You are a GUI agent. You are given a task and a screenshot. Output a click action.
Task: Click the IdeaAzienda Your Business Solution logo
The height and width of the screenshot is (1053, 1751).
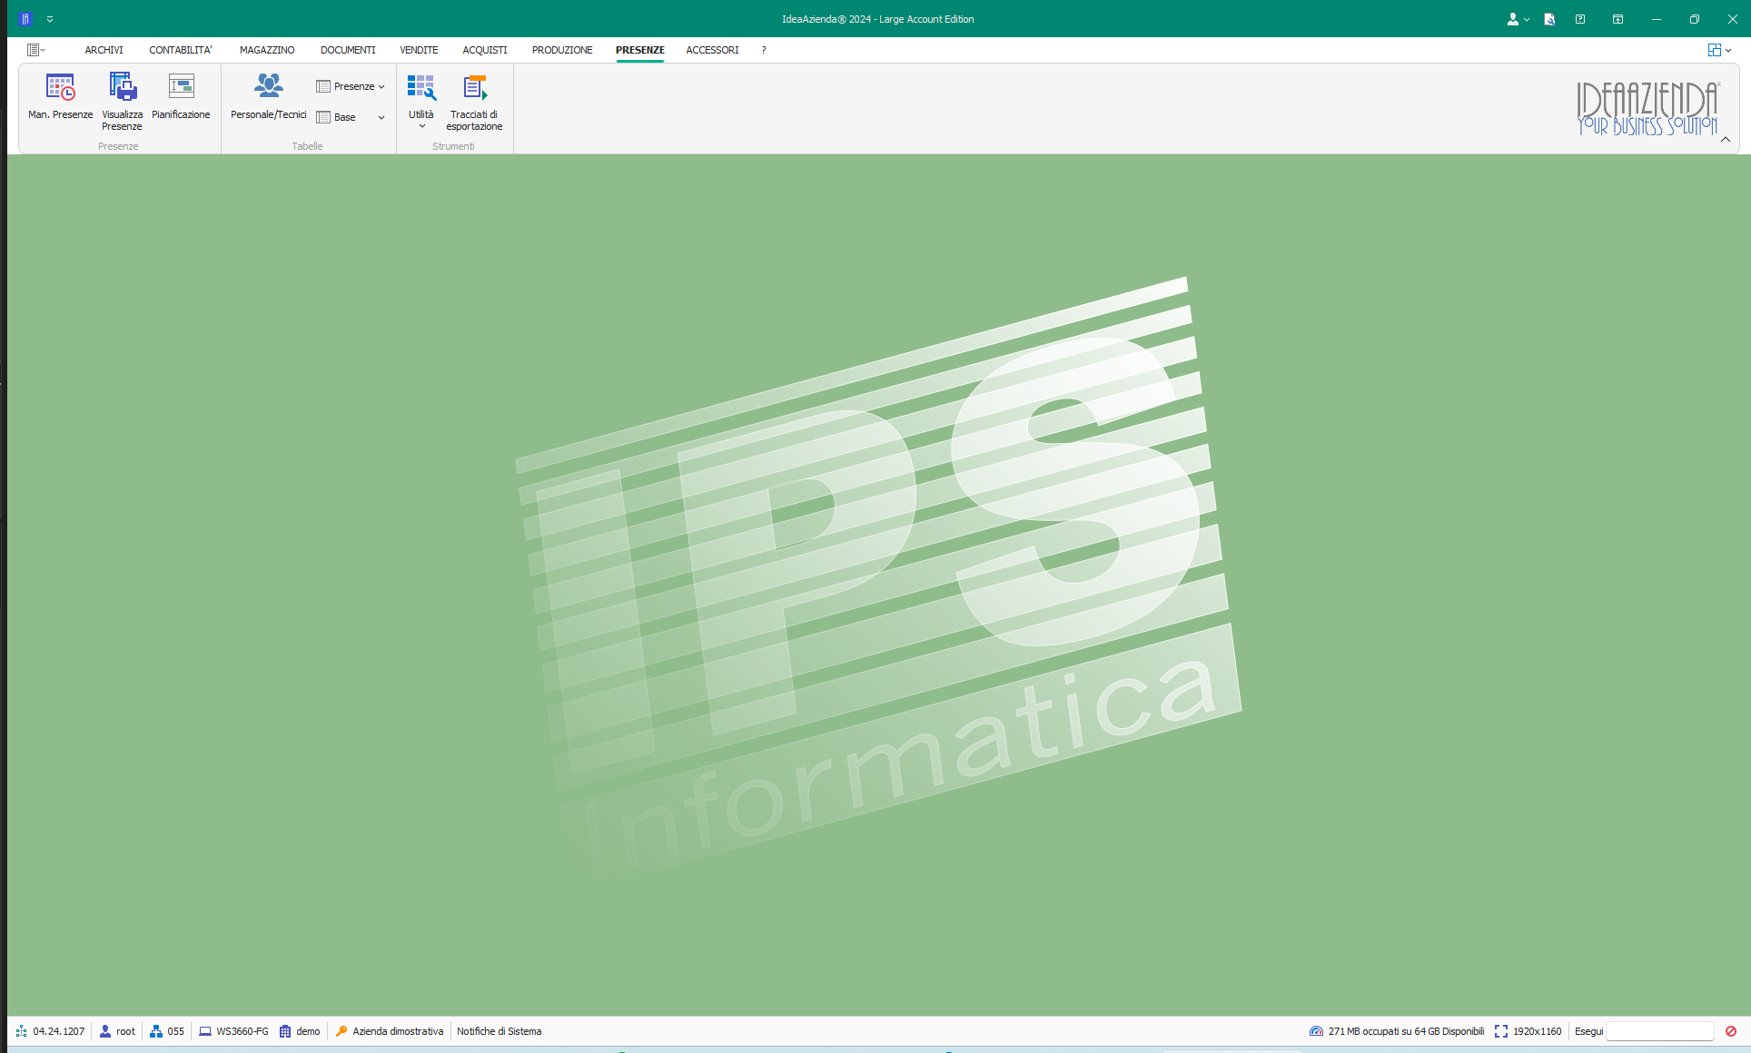tap(1647, 109)
